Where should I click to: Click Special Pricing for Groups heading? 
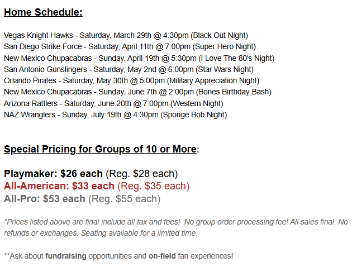click(100, 149)
